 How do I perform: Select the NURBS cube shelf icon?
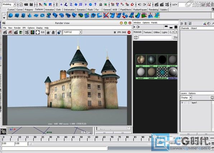coord(17,15)
